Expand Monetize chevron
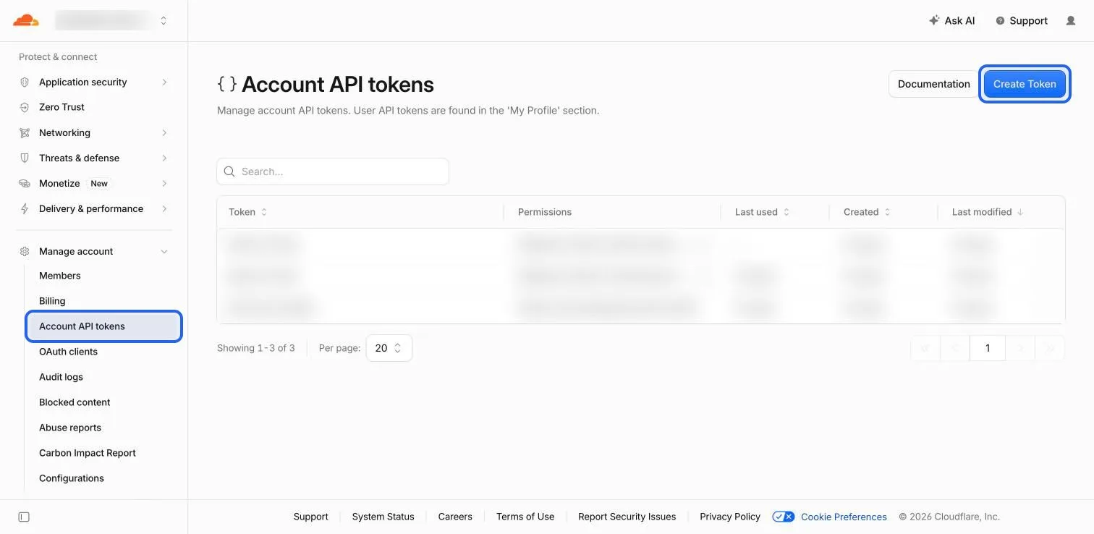The height and width of the screenshot is (534, 1094). (x=164, y=184)
